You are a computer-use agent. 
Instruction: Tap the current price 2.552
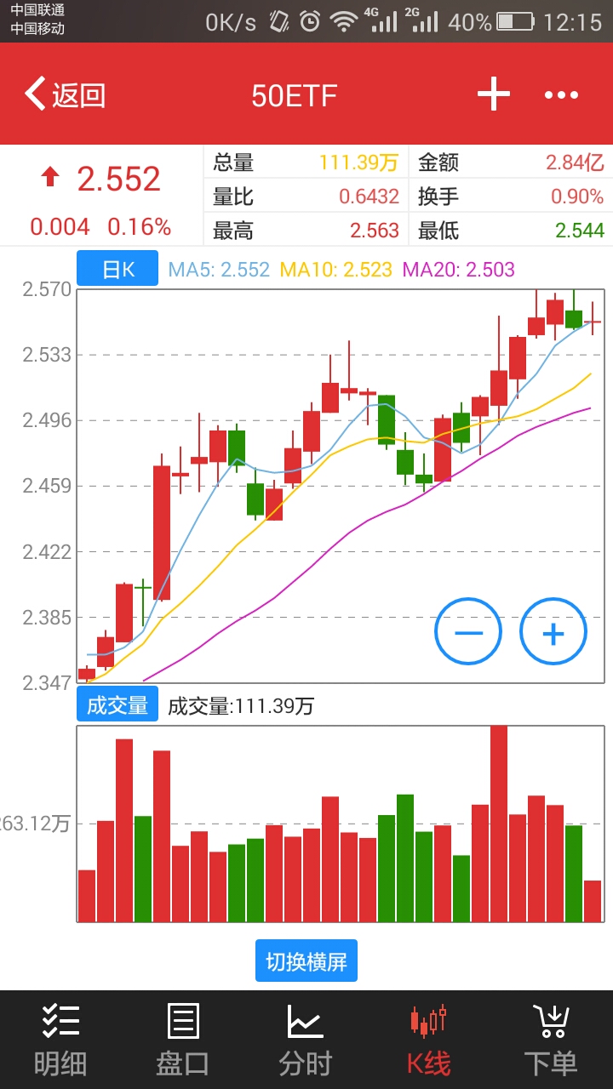coord(118,180)
